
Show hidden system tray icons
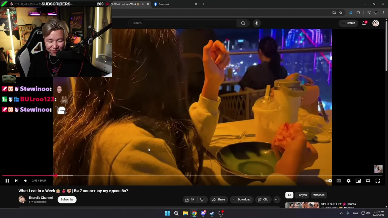coord(341,213)
